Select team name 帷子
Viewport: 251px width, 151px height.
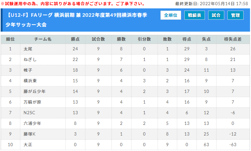28,70
